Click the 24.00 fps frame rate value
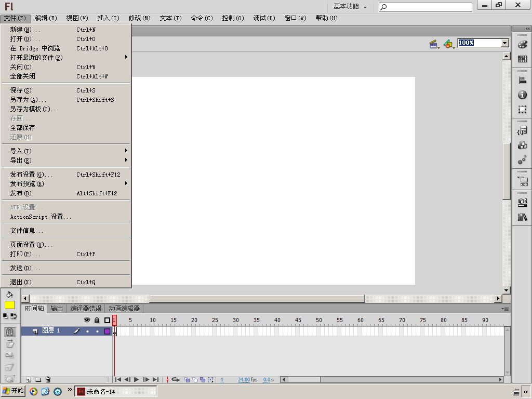This screenshot has height=399, width=532. pyautogui.click(x=248, y=380)
